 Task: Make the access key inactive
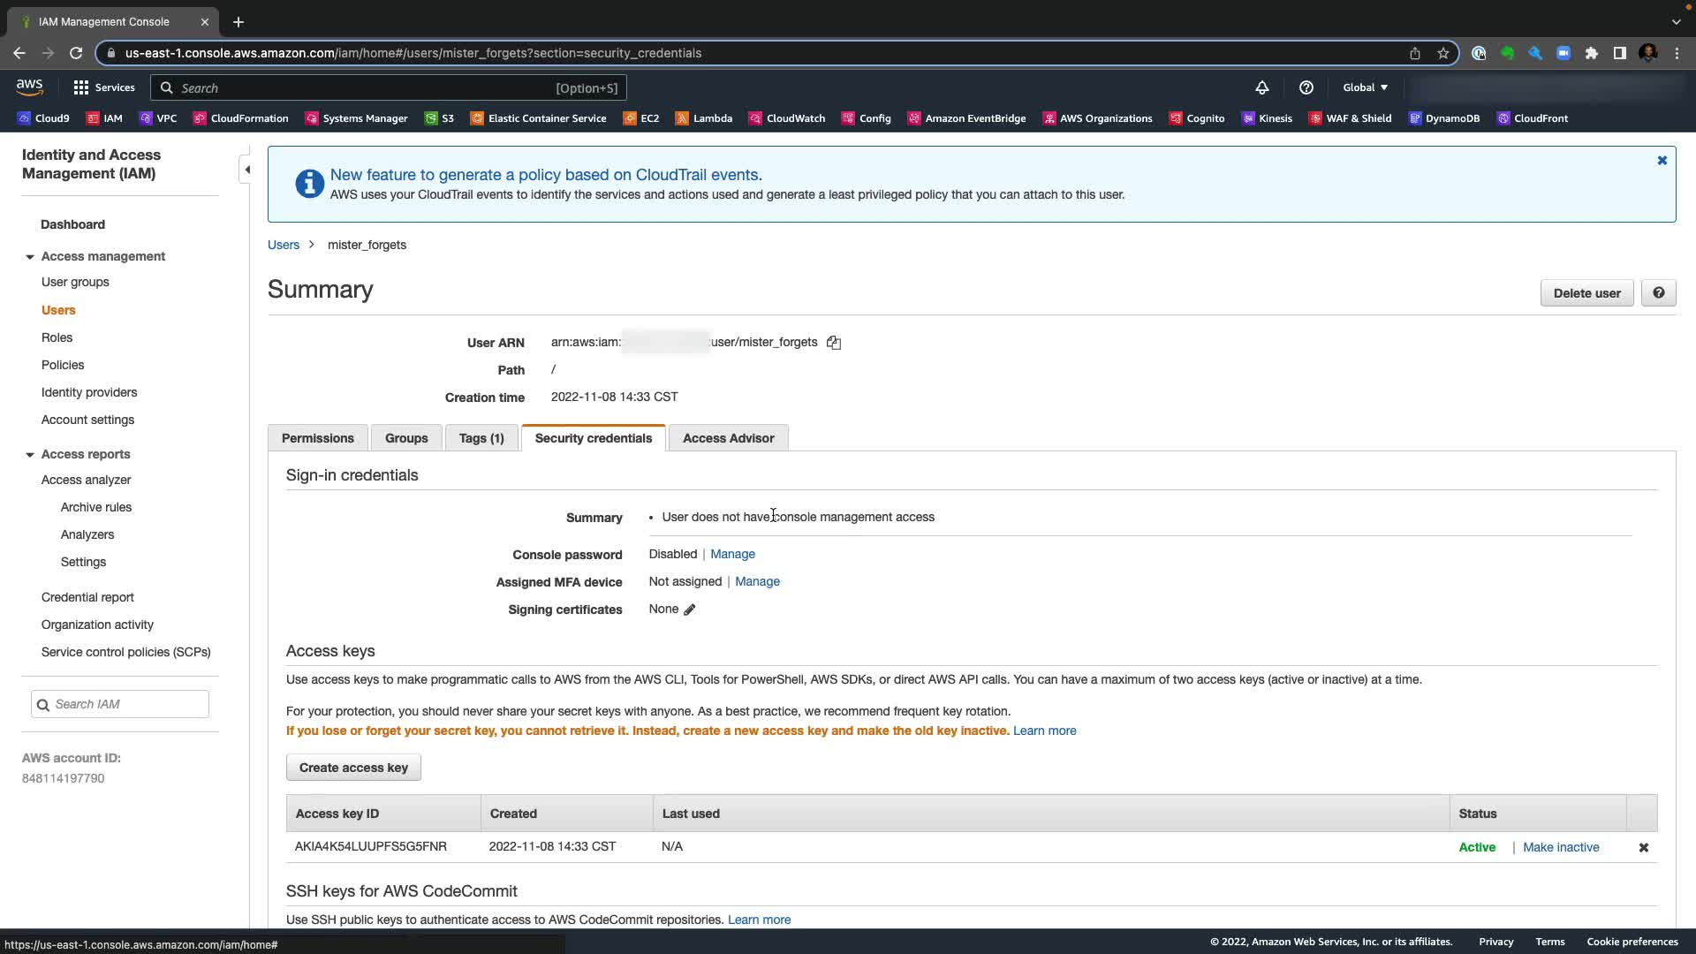pyautogui.click(x=1560, y=847)
